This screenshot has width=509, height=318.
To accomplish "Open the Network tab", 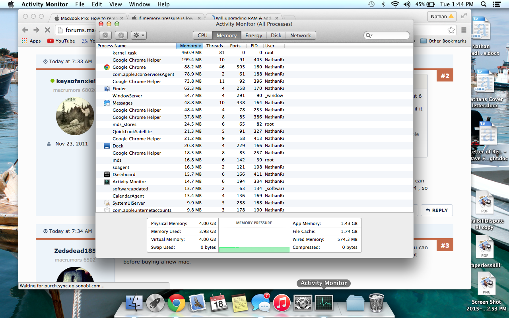I will (301, 35).
